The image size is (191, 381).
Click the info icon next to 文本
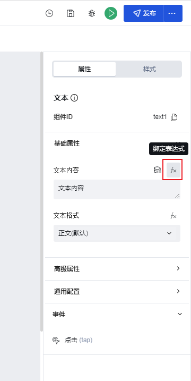(x=74, y=98)
